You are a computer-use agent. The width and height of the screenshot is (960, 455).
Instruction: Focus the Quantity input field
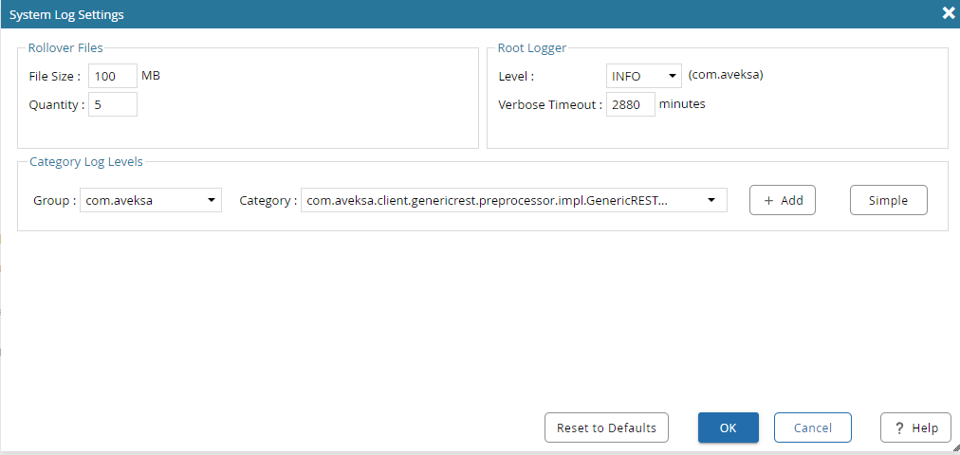[113, 104]
